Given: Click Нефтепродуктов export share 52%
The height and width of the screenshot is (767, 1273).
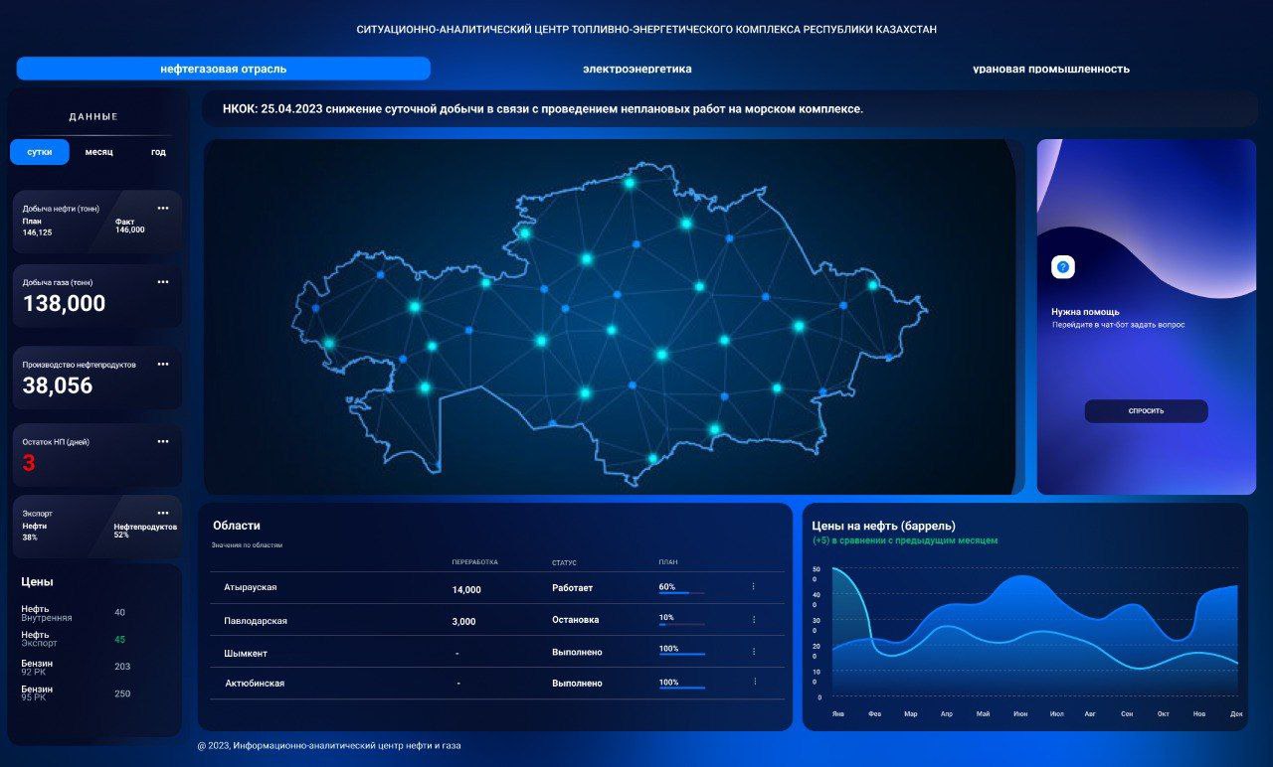Looking at the screenshot, I should (x=121, y=535).
